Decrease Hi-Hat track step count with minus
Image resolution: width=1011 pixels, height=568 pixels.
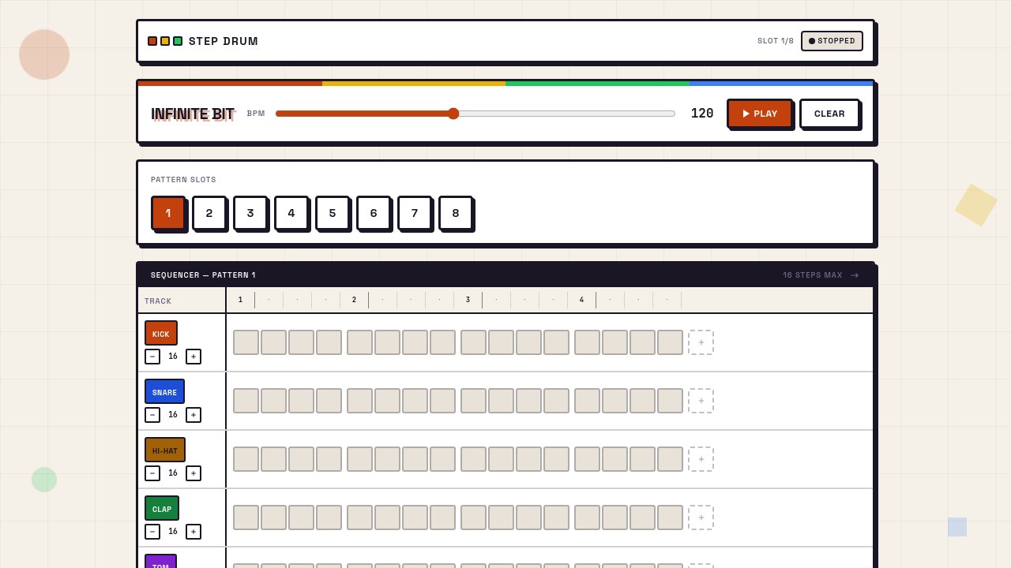(x=152, y=473)
